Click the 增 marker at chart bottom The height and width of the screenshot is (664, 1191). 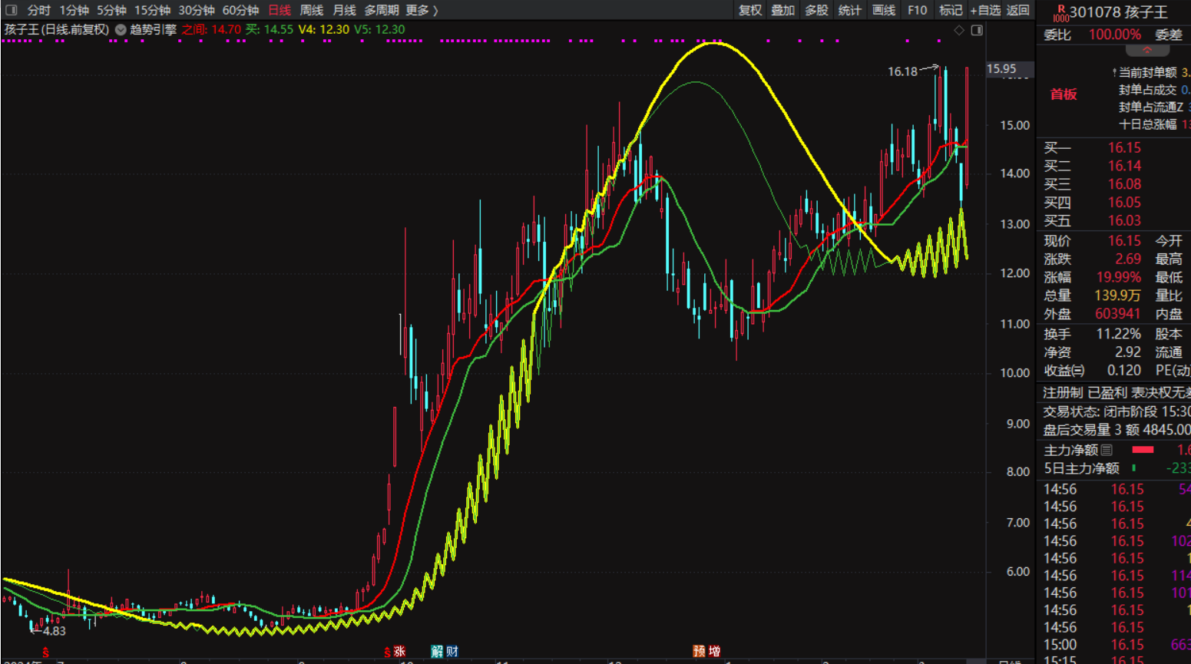(x=714, y=651)
